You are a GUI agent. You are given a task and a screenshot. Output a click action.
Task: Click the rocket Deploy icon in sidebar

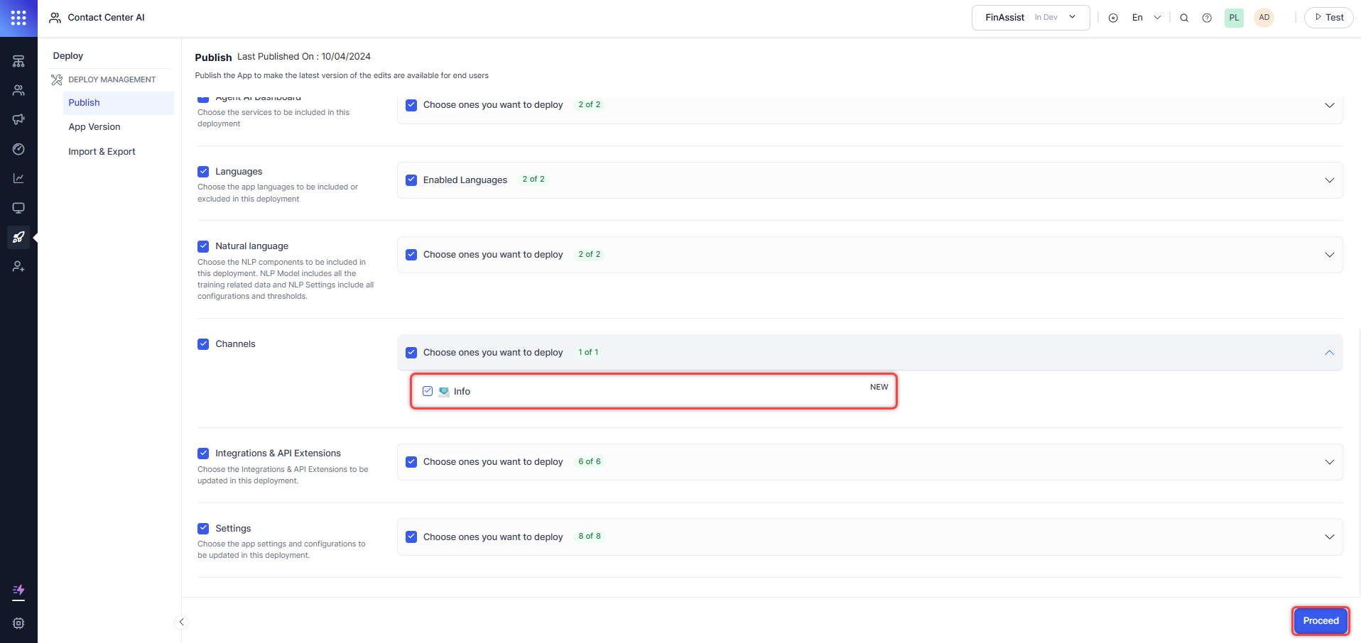18,237
